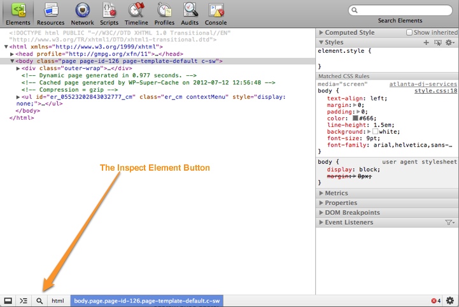459x307 pixels.
Task: Open the atlanta-dj-services stylesheet link
Action: [x=423, y=84]
